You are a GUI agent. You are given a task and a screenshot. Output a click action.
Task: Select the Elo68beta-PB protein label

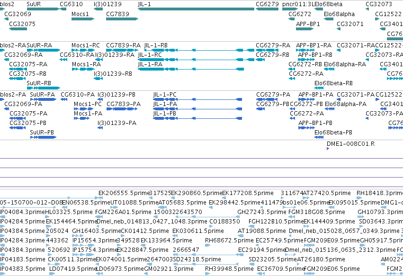tap(333, 133)
